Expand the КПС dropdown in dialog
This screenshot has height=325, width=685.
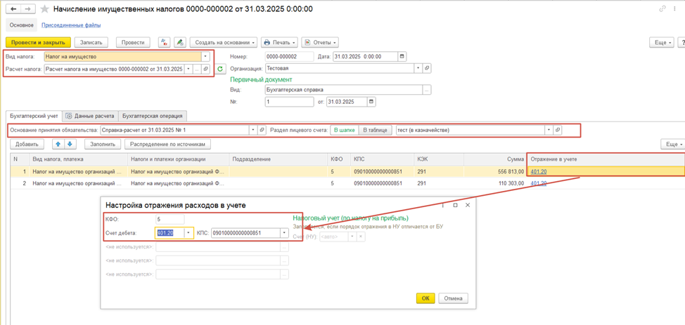click(284, 233)
